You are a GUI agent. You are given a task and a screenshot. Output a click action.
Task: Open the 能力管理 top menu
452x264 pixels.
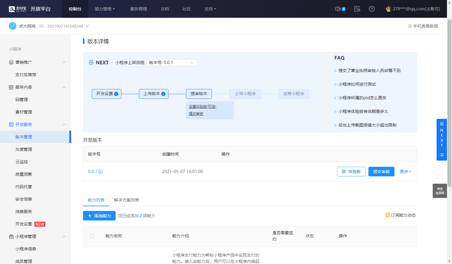[x=105, y=9]
